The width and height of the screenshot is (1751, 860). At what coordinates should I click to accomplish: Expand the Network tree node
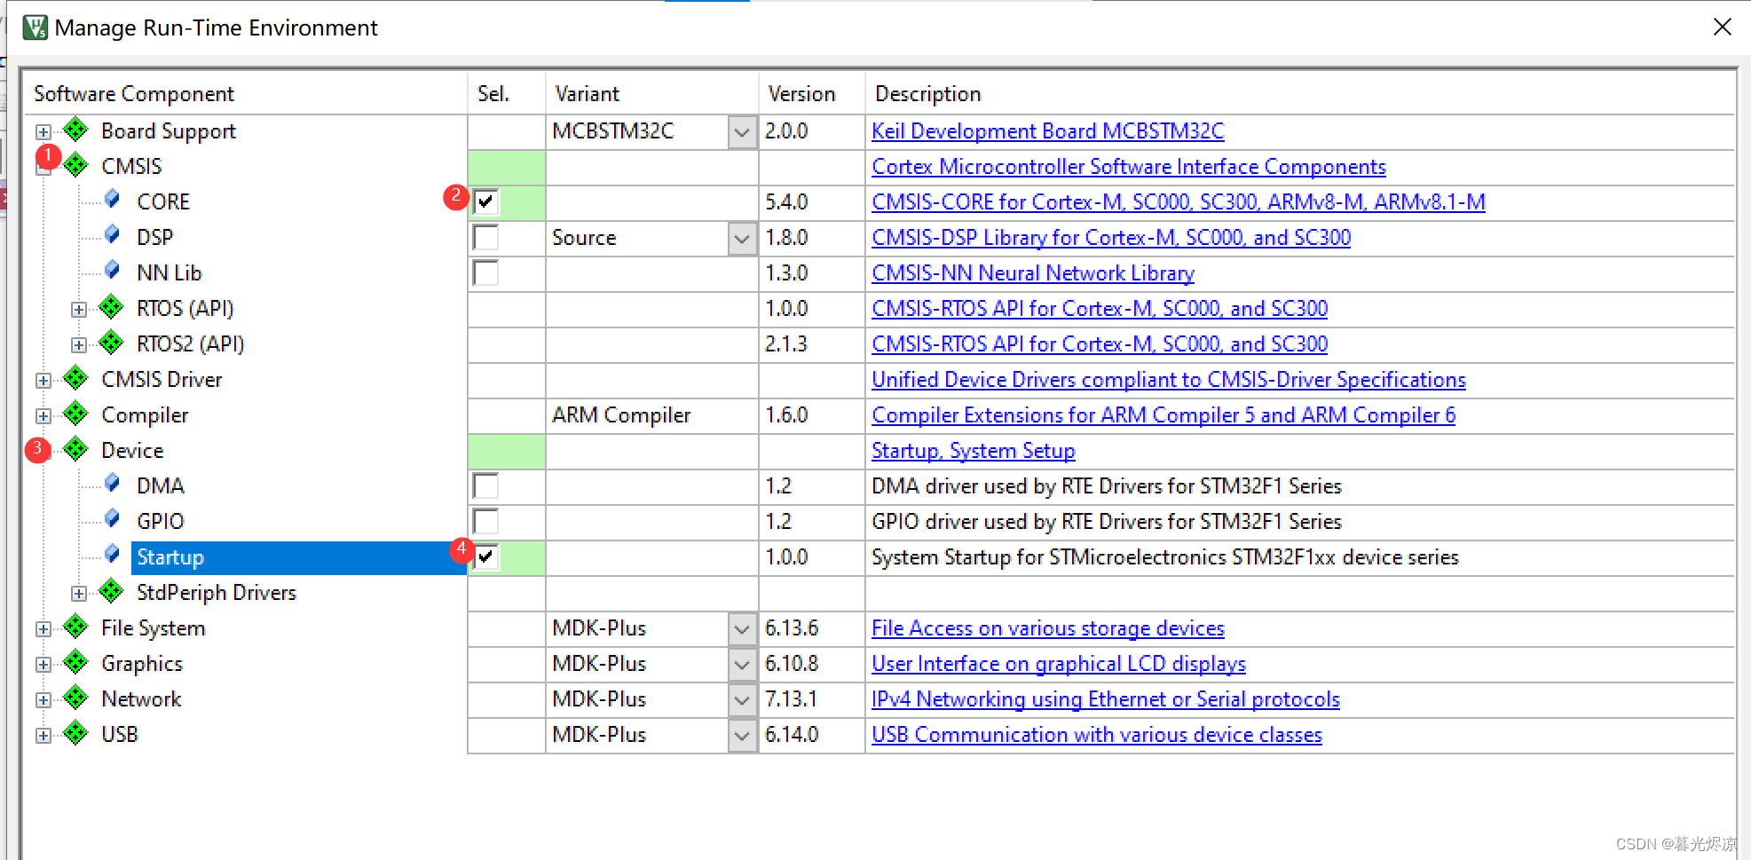pyautogui.click(x=43, y=700)
